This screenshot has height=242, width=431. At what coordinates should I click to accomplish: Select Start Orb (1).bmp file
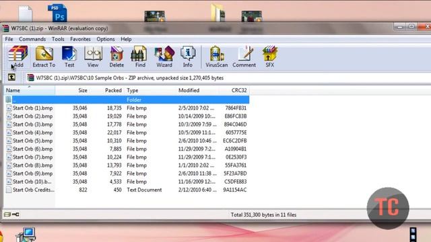coord(30,108)
